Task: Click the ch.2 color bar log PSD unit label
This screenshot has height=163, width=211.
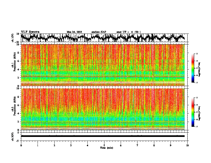Action: point(200,113)
